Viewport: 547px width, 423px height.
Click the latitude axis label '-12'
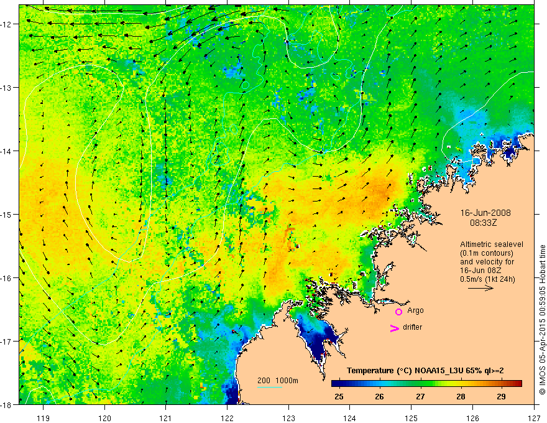pos(6,24)
